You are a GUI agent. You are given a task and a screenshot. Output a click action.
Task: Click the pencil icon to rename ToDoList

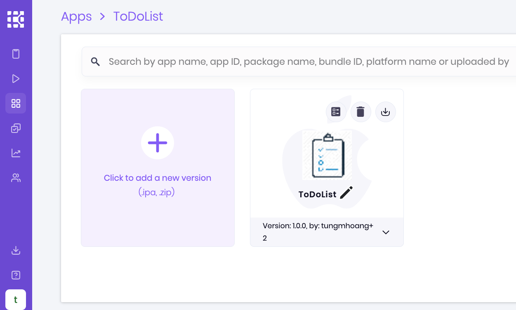pyautogui.click(x=346, y=192)
